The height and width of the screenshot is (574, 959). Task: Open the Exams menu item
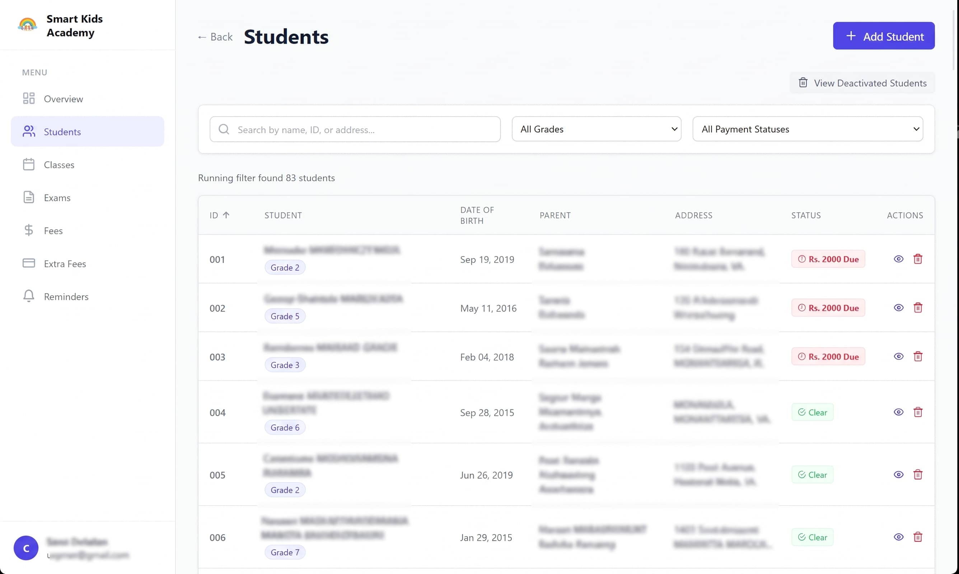[x=88, y=197]
